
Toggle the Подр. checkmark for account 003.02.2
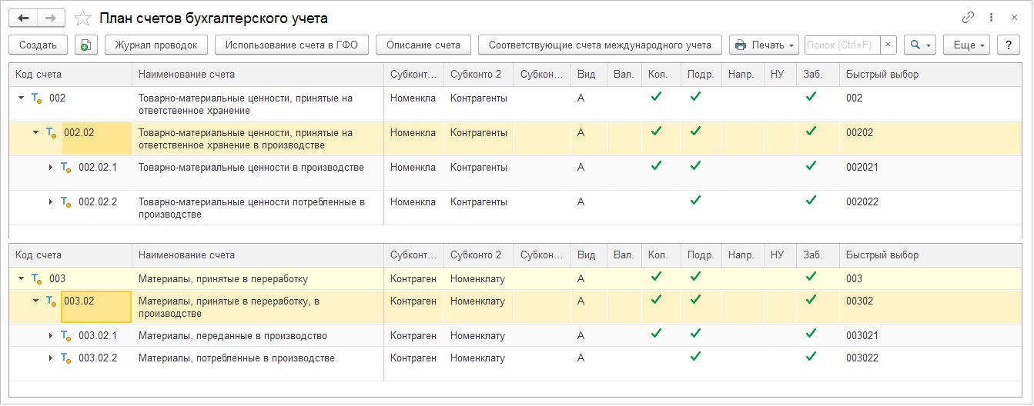695,357
